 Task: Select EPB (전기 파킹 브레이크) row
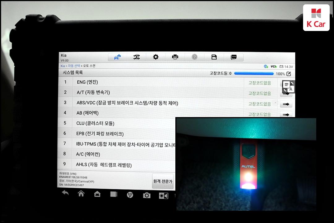[x=124, y=133]
